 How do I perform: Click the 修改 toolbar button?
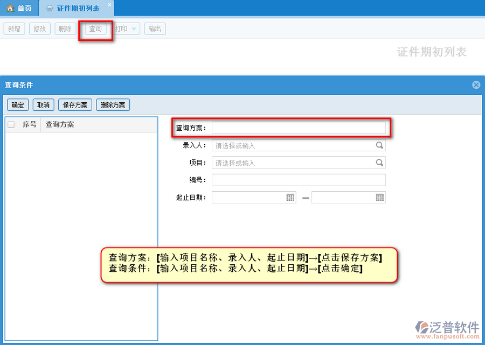pos(39,29)
